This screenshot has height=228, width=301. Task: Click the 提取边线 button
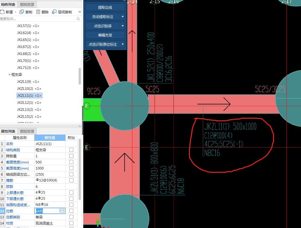click(105, 8)
